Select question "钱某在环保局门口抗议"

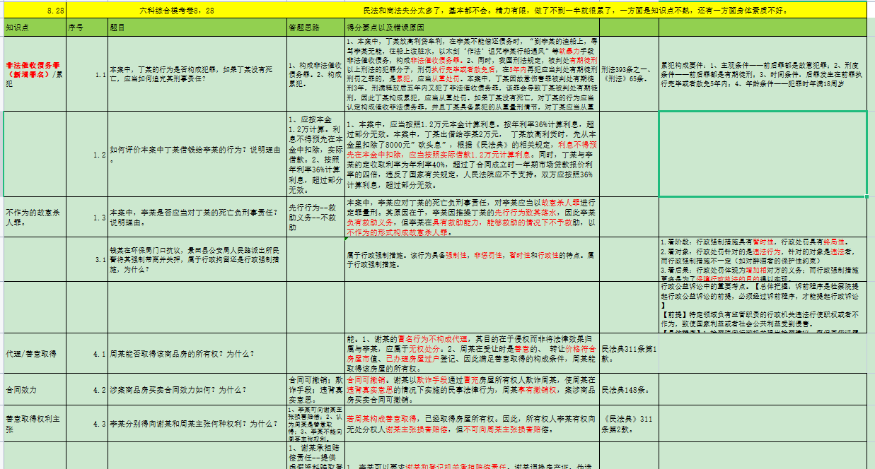click(197, 259)
